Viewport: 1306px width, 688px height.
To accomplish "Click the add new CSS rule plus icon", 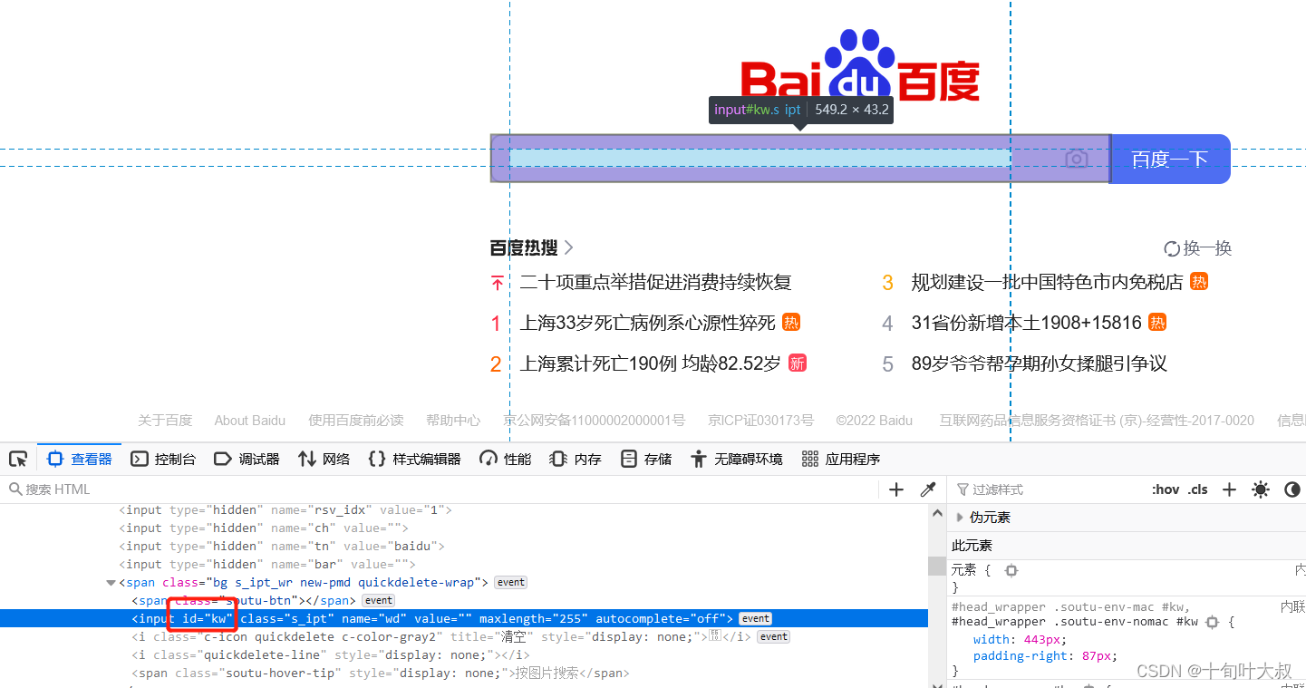I will point(1229,489).
